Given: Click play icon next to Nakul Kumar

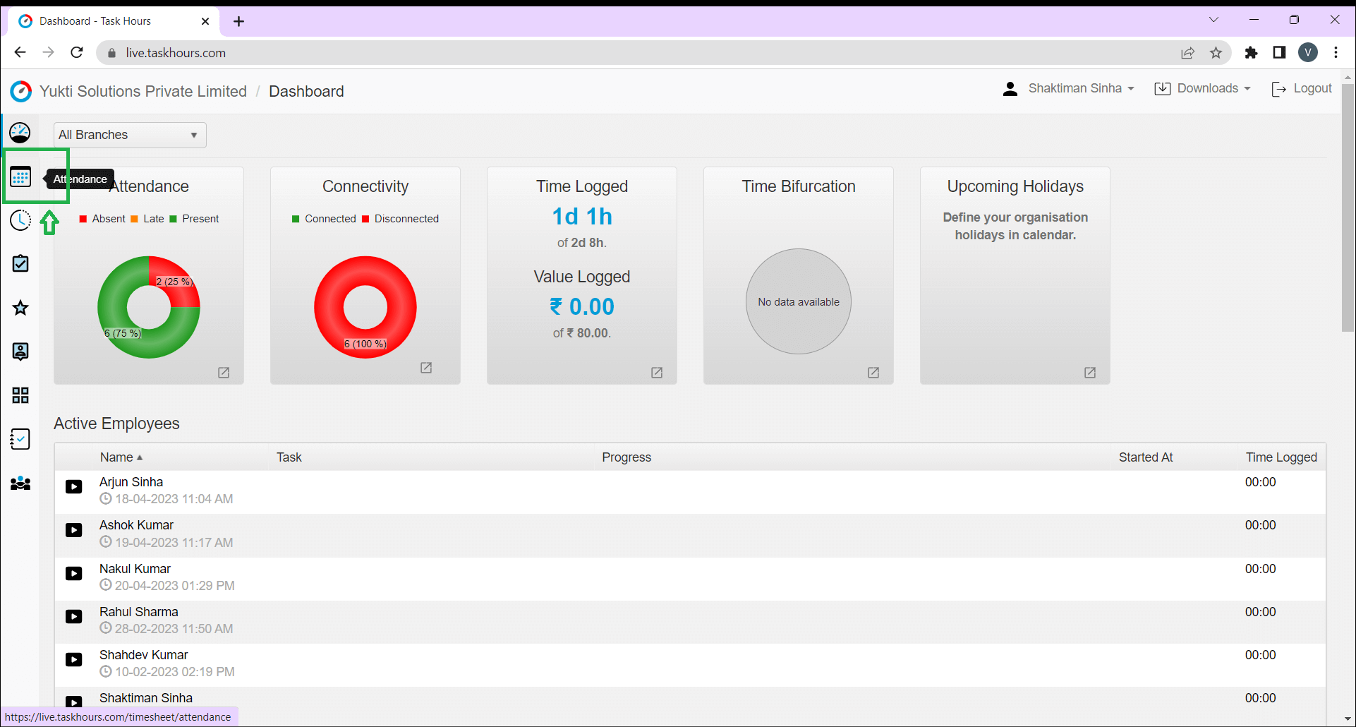Looking at the screenshot, I should 74,574.
